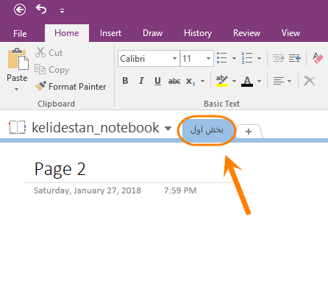Click the Decrease Indent icon
Image resolution: width=328 pixels, height=300 pixels.
(x=279, y=58)
